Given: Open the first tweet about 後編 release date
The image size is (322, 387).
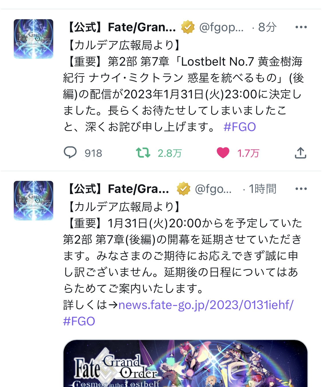Looking at the screenshot, I should point(183,86).
